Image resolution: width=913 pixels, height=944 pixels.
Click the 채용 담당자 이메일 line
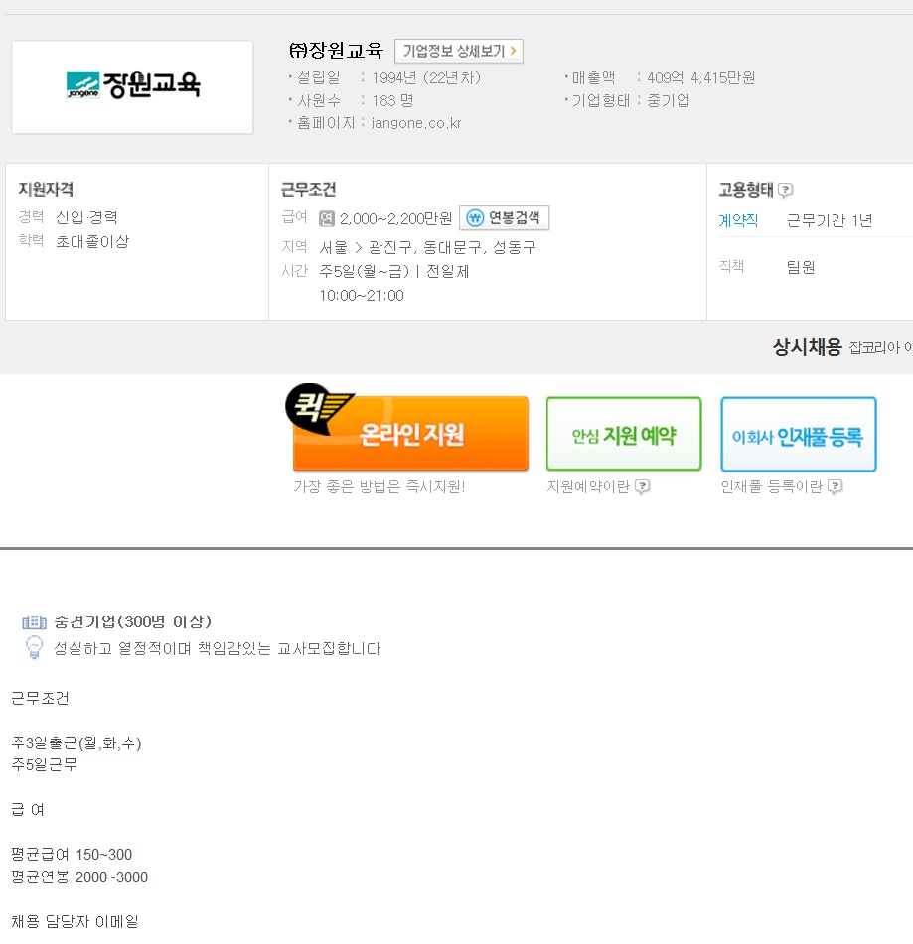pos(76,922)
